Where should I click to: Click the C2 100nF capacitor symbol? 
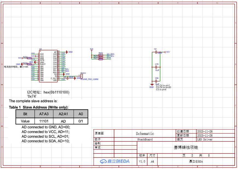156,52
